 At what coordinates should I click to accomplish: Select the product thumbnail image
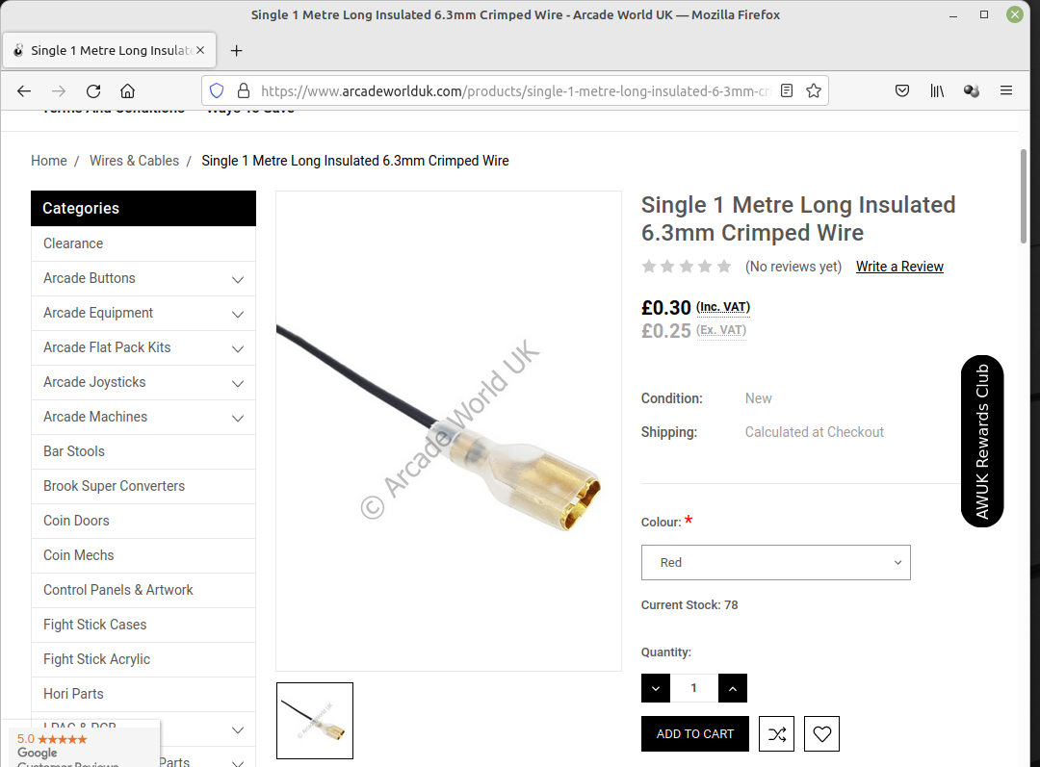point(315,721)
